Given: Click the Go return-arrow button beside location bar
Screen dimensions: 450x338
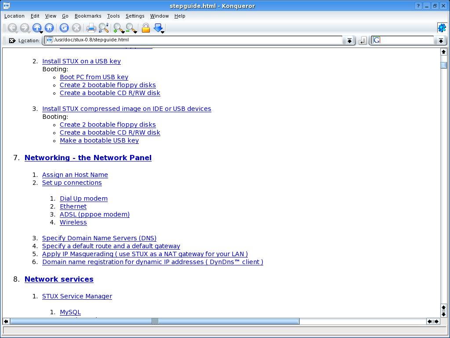Looking at the screenshot, I should [x=363, y=40].
